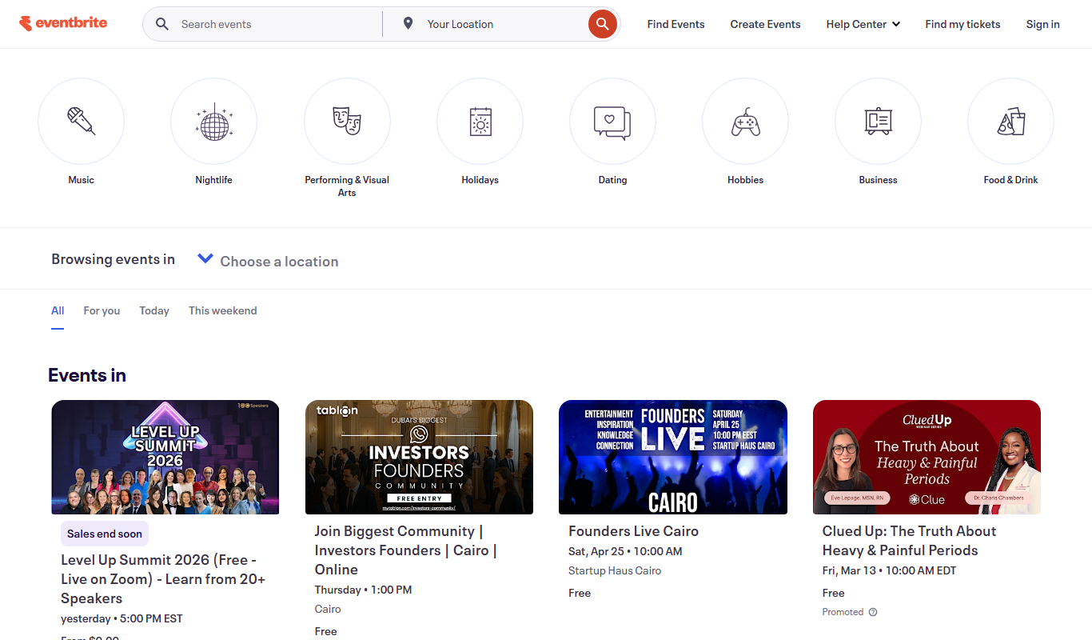Image resolution: width=1092 pixels, height=640 pixels.
Task: Click the Performing & Visual Arts label
Action: click(x=347, y=186)
